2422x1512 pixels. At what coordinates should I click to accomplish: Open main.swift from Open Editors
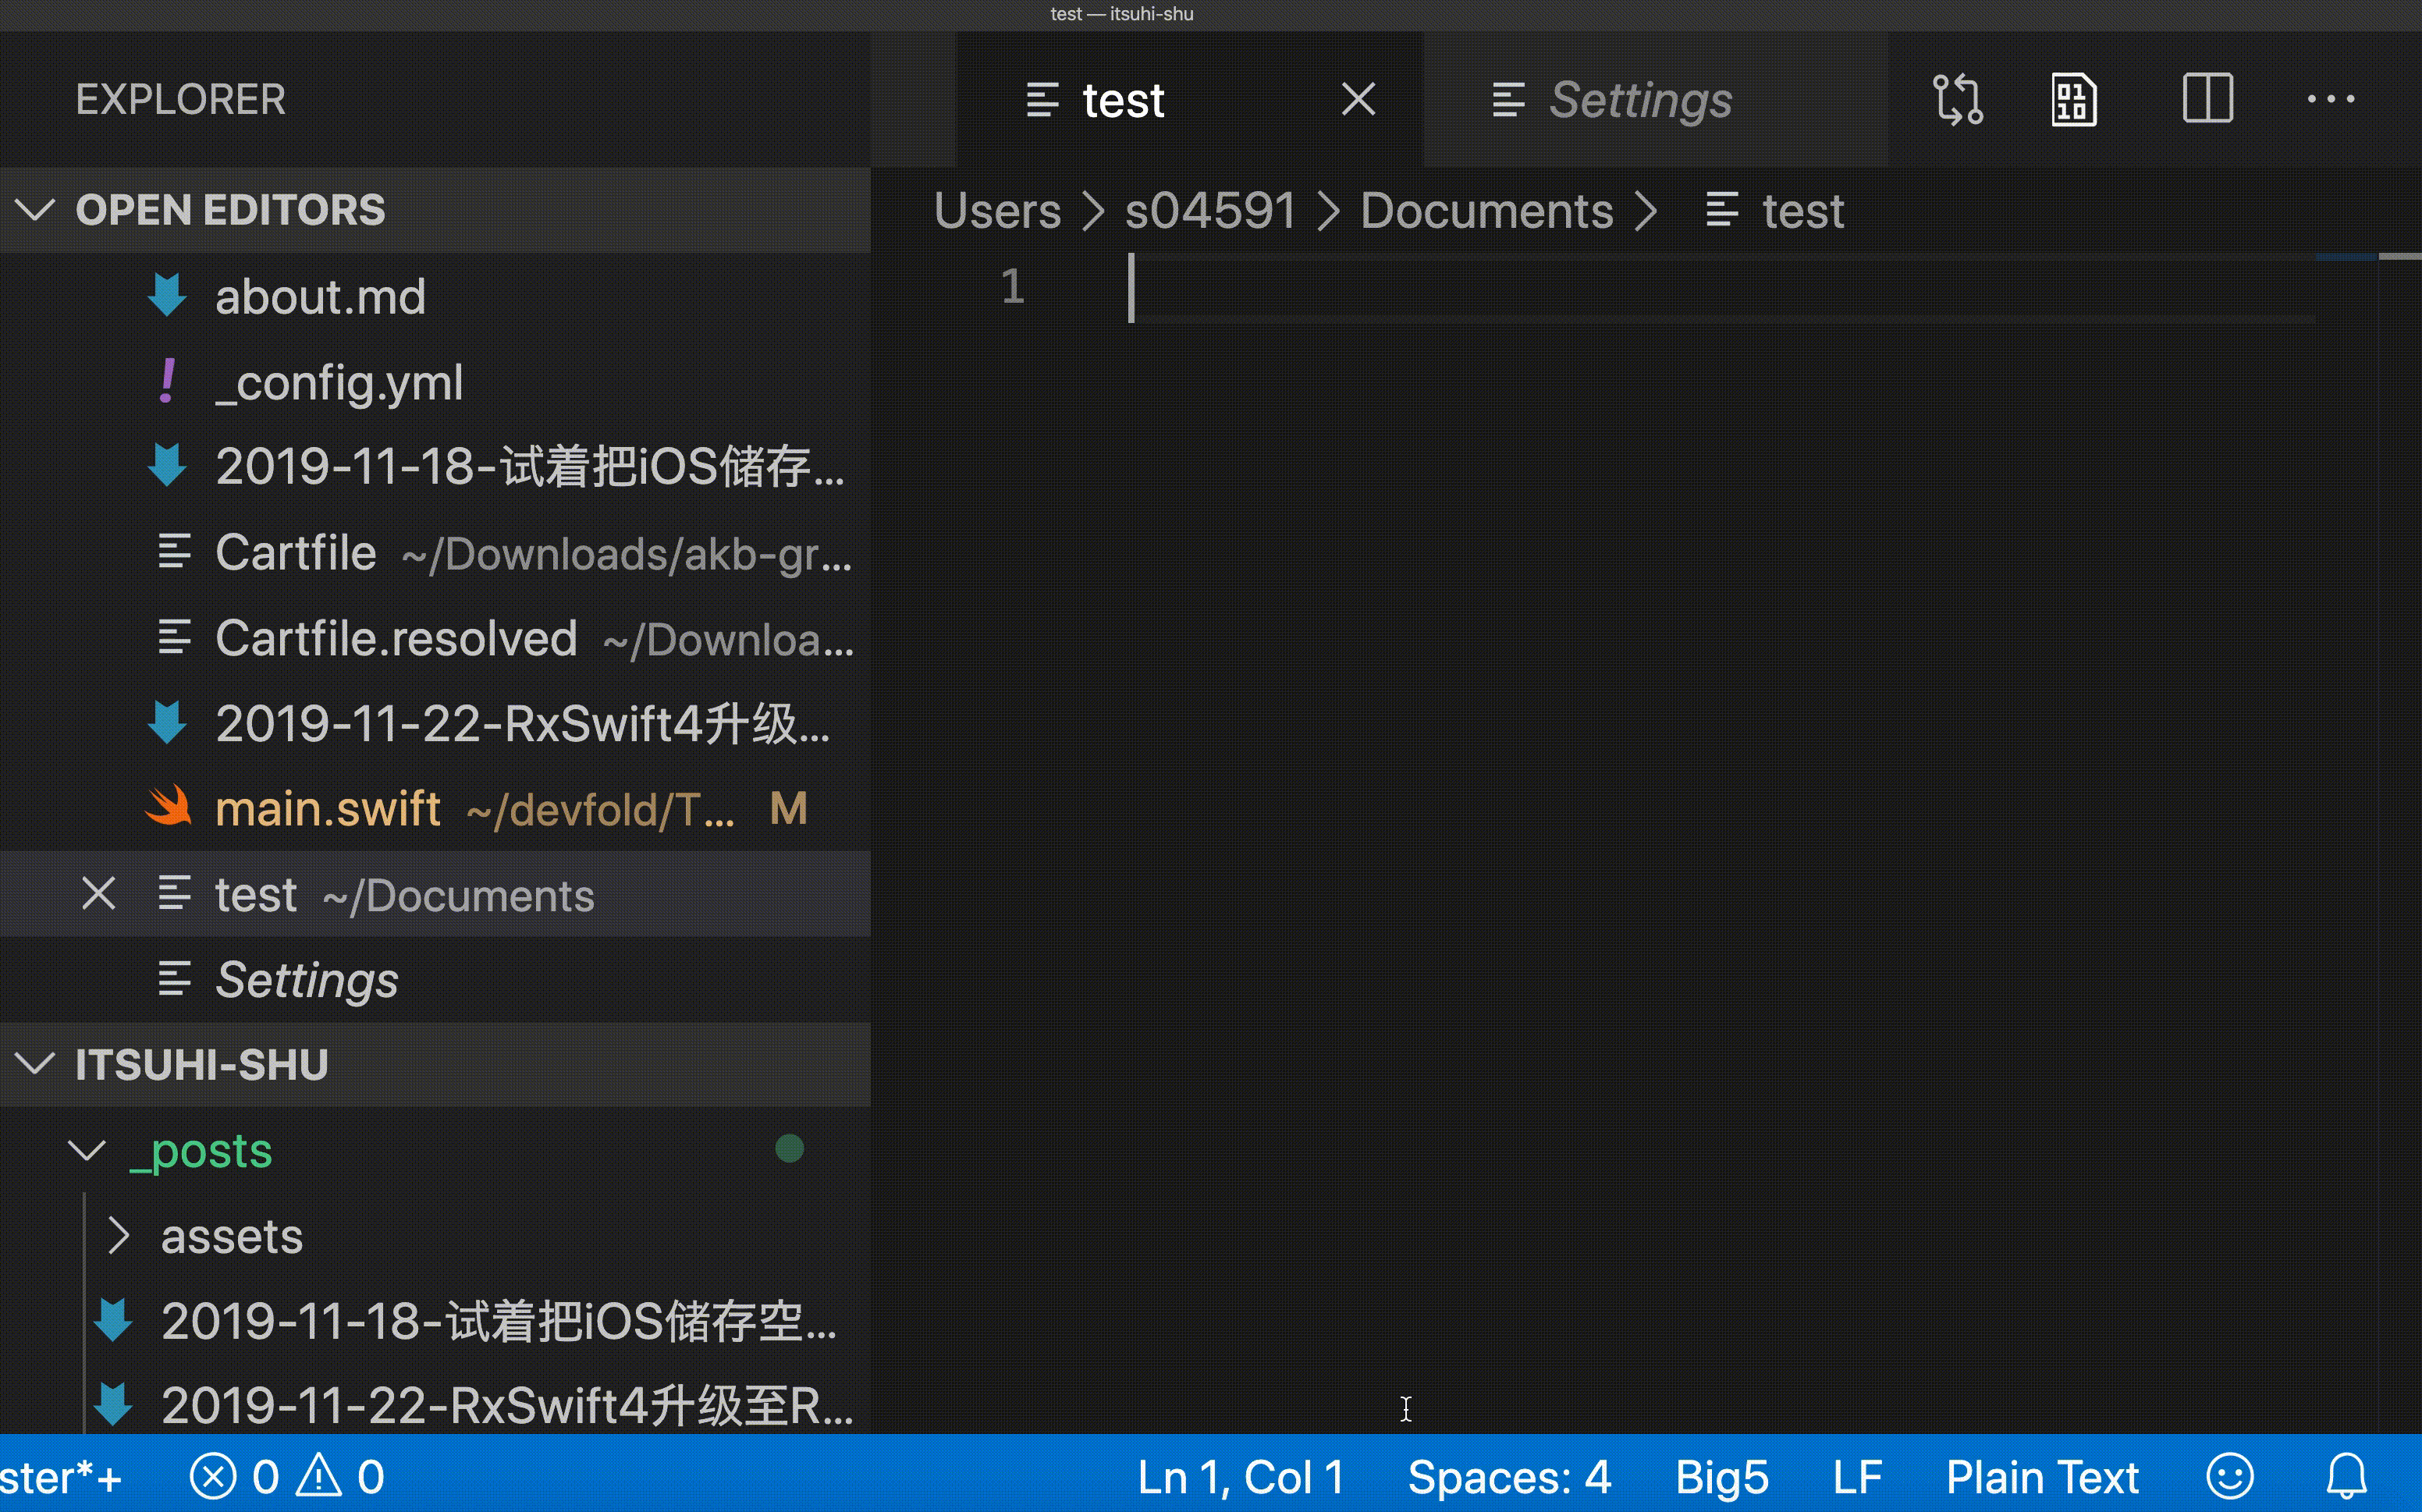pyautogui.click(x=328, y=809)
